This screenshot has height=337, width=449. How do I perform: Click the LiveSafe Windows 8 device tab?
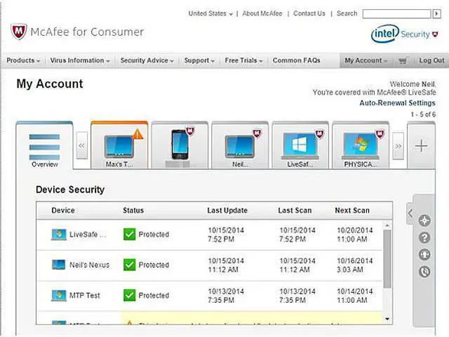[300, 146]
